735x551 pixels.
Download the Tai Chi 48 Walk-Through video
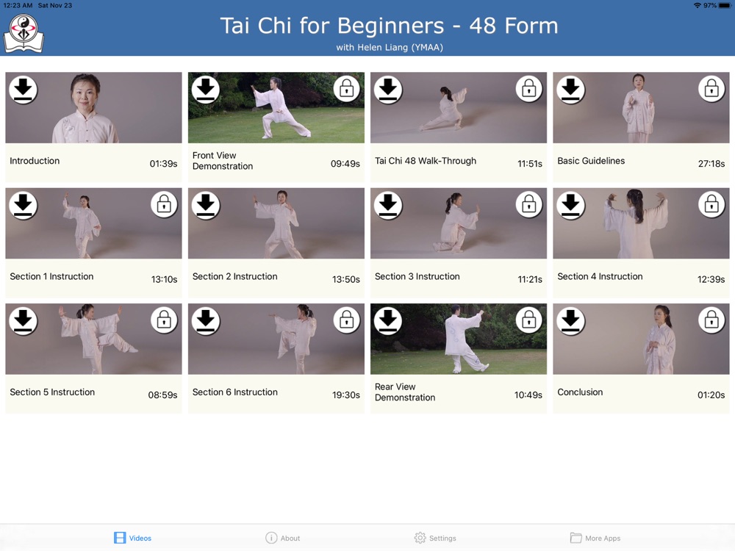(388, 90)
